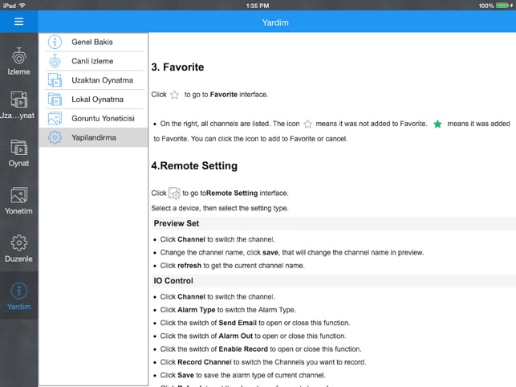This screenshot has height=387, width=516.
Task: Click the 'Send Email' bullet line
Action: click(x=255, y=323)
